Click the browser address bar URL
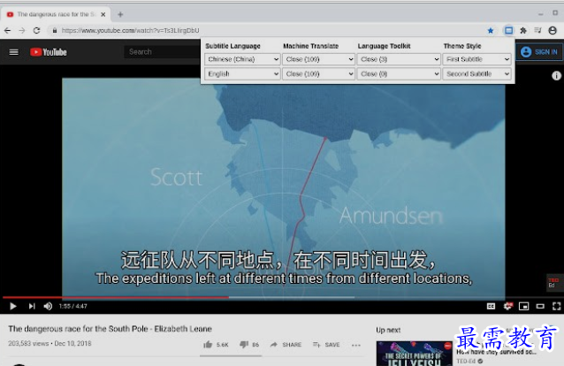Image resolution: width=564 pixels, height=366 pixels. pyautogui.click(x=130, y=31)
